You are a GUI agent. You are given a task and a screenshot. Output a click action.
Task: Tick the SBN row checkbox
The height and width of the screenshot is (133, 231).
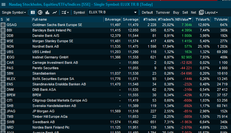point(3,73)
